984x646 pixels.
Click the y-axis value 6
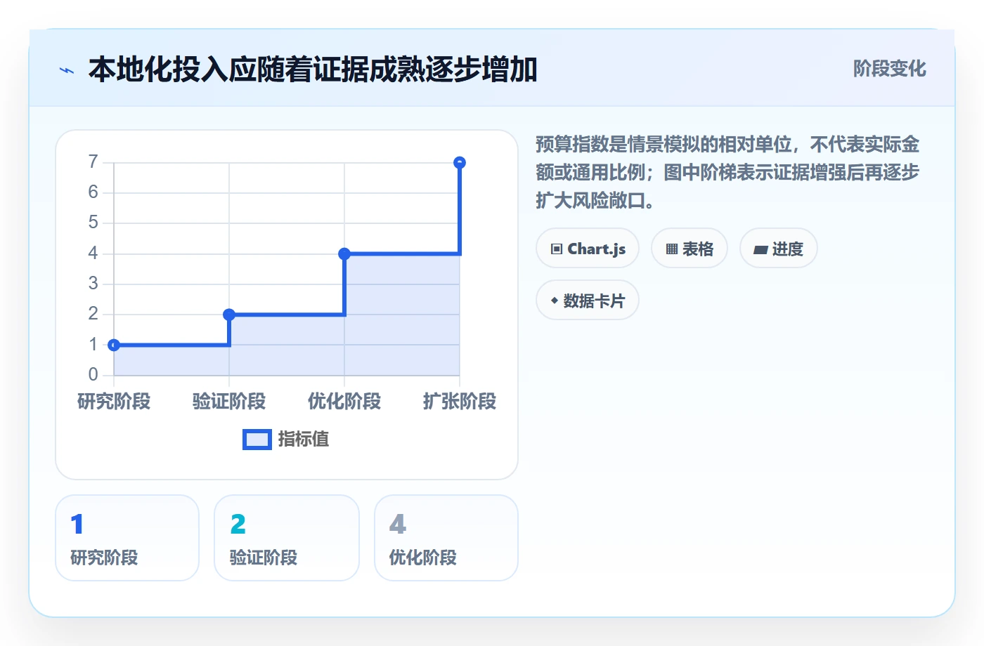tap(93, 192)
